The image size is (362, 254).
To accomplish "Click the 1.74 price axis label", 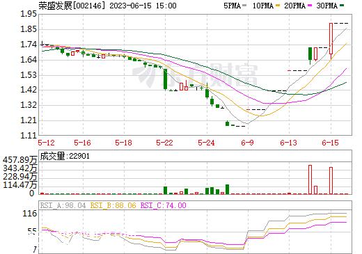I will (x=29, y=45).
